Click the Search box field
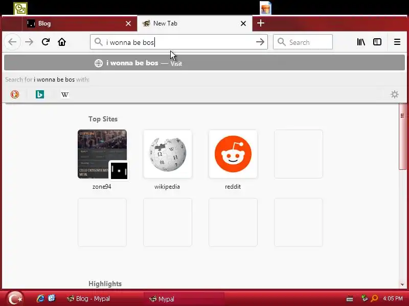Viewport: 409px width, 306px height. [x=303, y=42]
